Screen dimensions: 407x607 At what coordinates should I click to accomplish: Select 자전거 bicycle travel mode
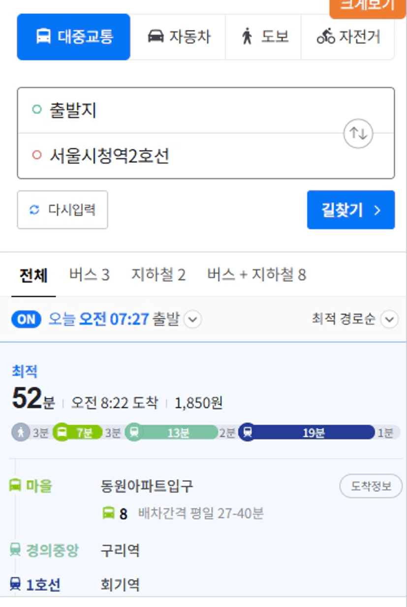coord(348,37)
